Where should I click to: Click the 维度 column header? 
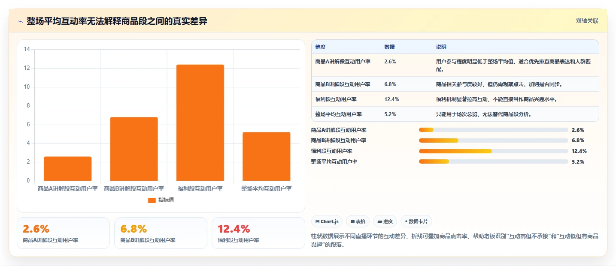(320, 47)
